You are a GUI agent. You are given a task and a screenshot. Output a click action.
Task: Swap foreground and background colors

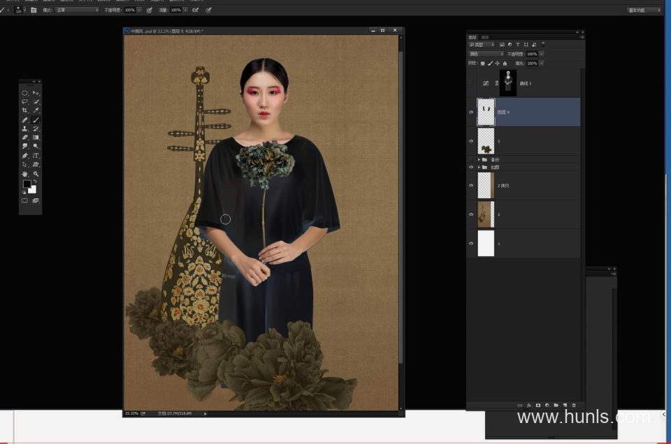pyautogui.click(x=35, y=182)
